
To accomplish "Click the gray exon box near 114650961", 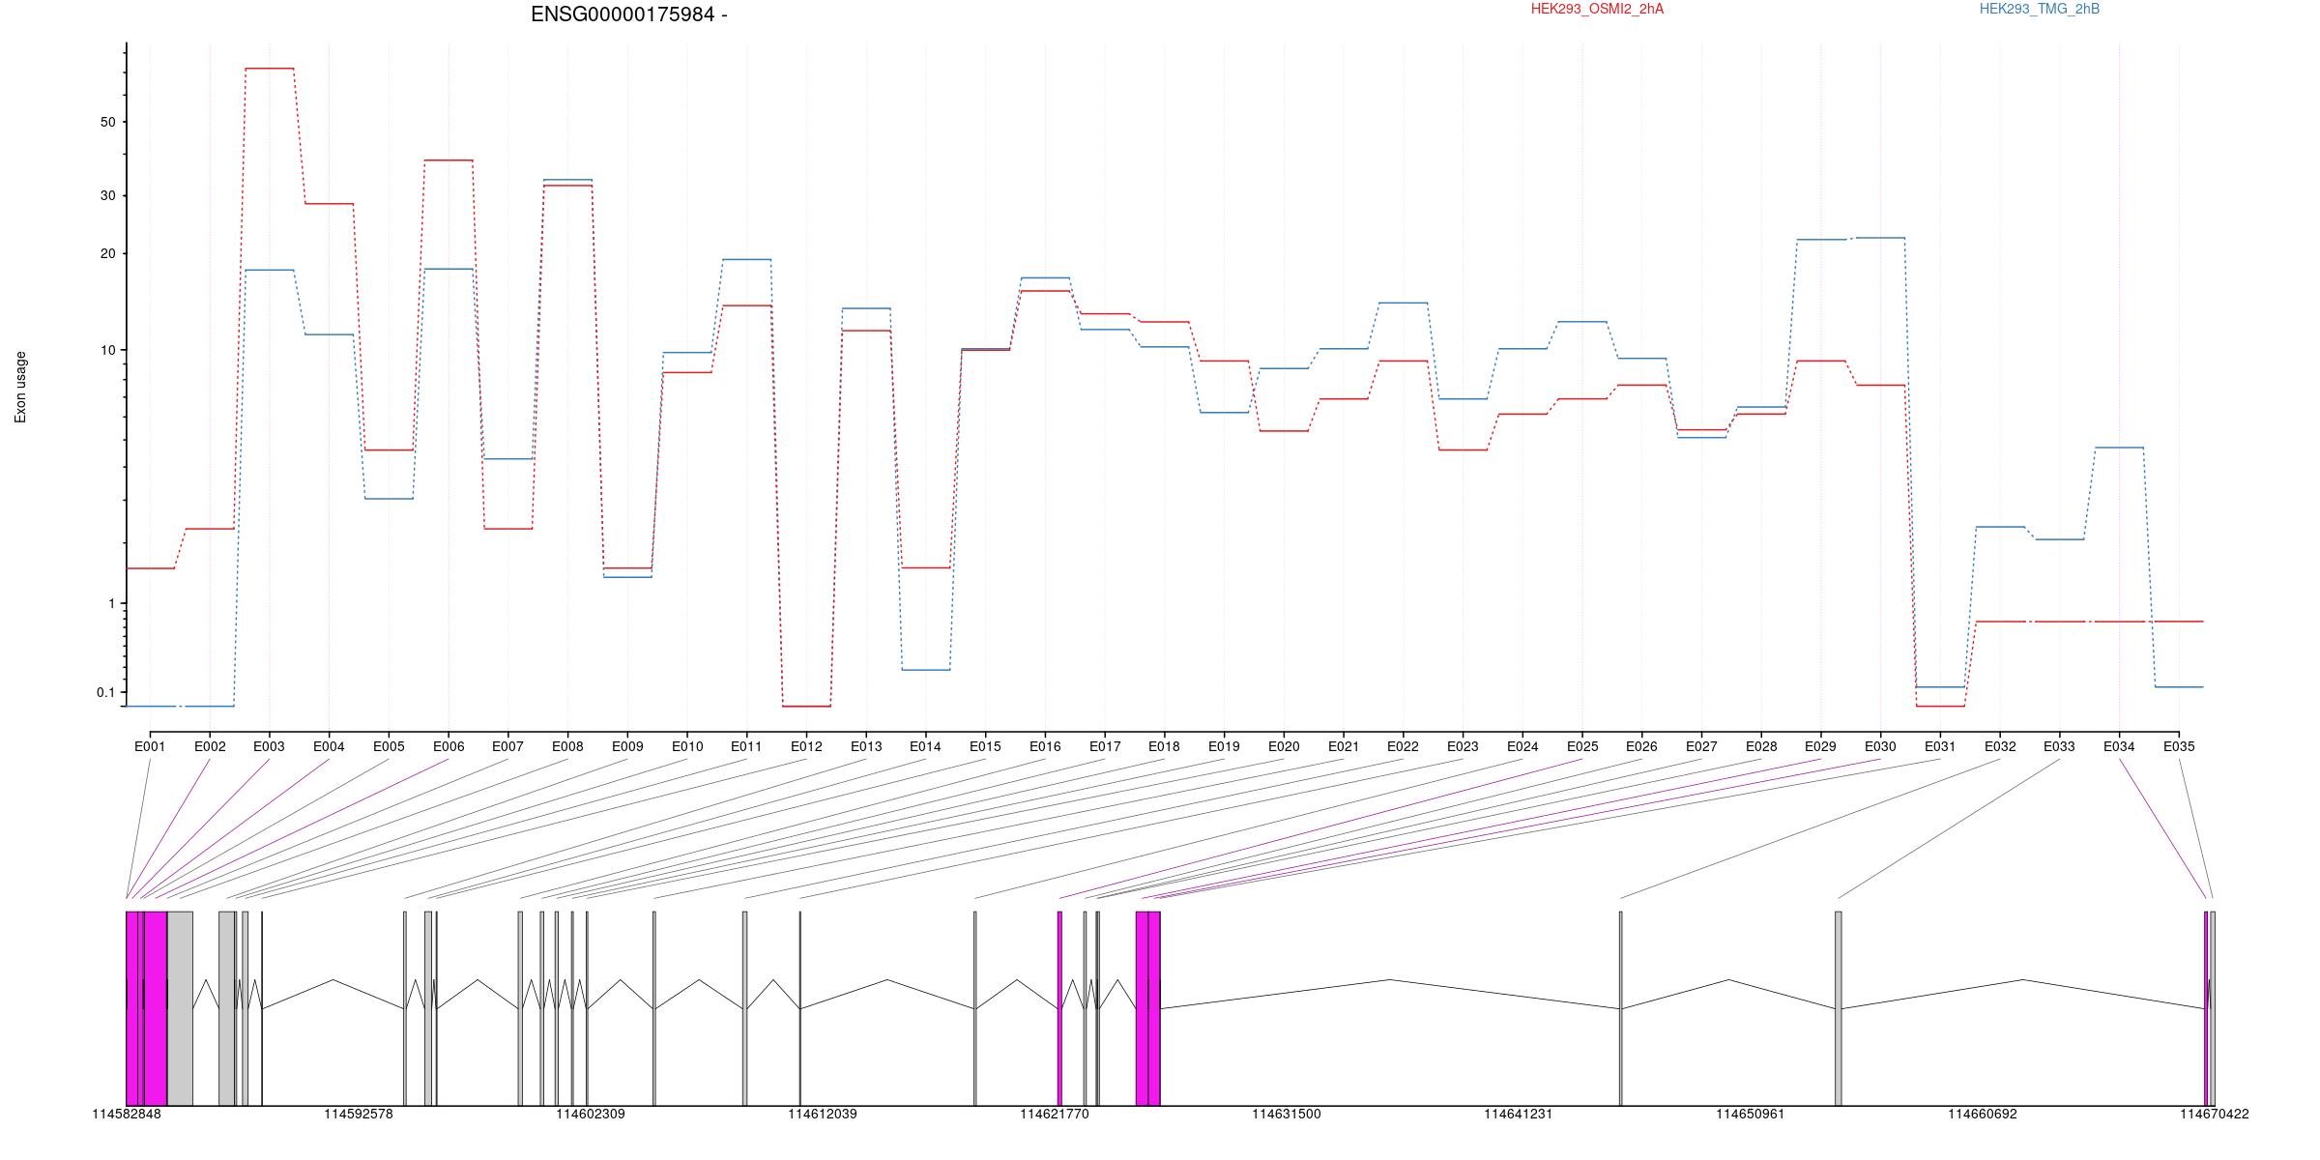I will point(1839,1008).
